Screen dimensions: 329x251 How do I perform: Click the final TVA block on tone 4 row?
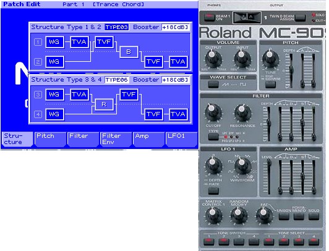178,114
